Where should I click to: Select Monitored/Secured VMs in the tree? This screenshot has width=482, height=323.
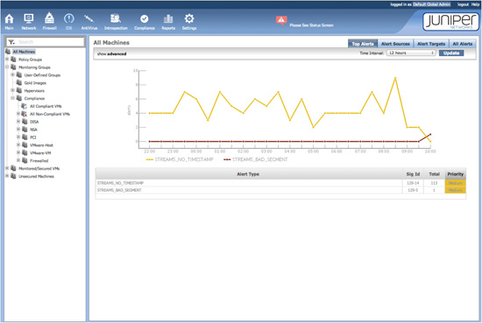39,169
